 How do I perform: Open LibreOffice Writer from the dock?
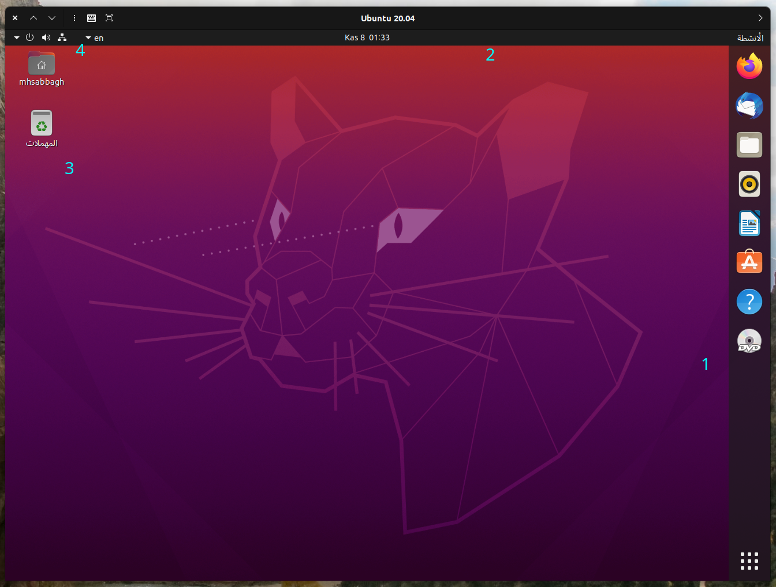click(x=749, y=223)
